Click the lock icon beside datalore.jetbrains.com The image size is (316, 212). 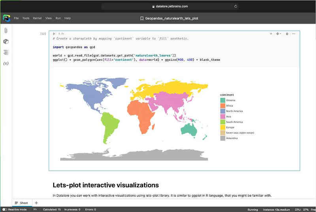[153, 6]
